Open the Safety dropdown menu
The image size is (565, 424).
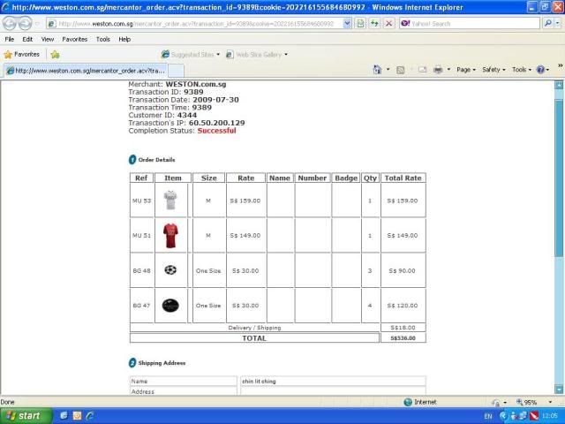(493, 70)
